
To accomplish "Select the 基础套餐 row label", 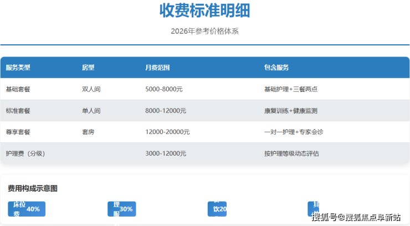I will tap(18, 89).
